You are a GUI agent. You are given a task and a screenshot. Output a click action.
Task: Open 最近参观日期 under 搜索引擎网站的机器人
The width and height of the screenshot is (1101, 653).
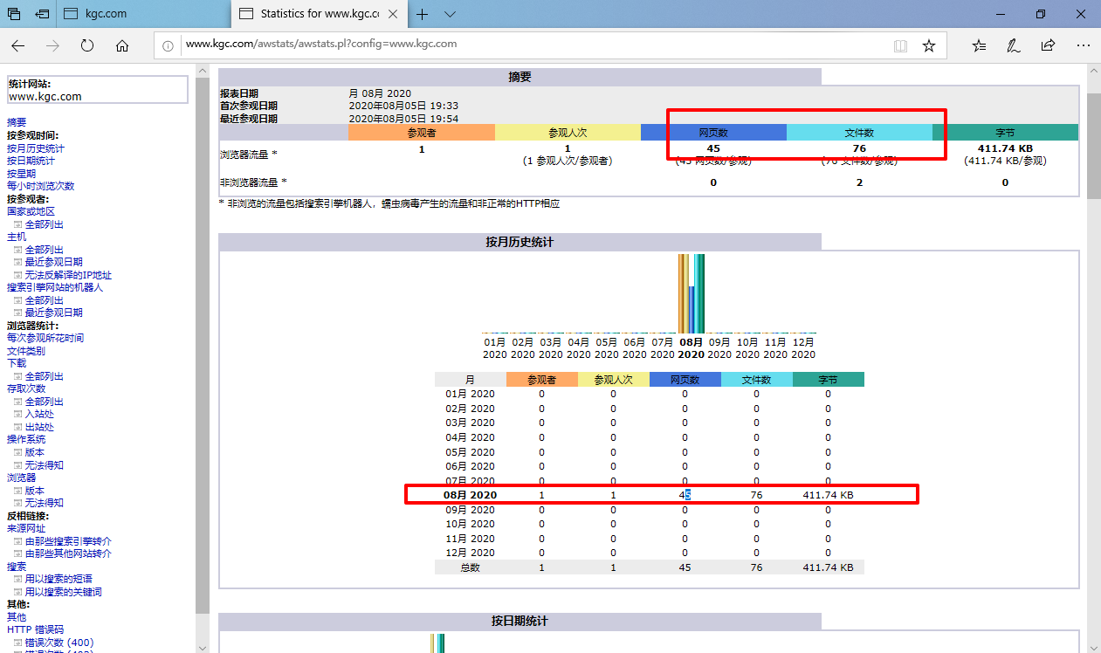pos(54,313)
